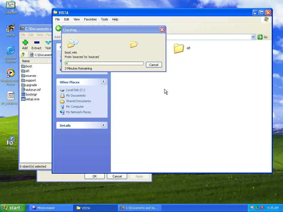Open the address bar dropdown arrow

pyautogui.click(x=253, y=37)
